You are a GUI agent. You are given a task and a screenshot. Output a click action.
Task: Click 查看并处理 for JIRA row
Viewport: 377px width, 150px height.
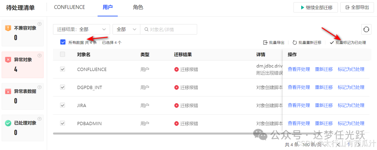(x=299, y=106)
